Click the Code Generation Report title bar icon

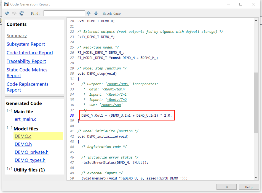click(6, 4)
